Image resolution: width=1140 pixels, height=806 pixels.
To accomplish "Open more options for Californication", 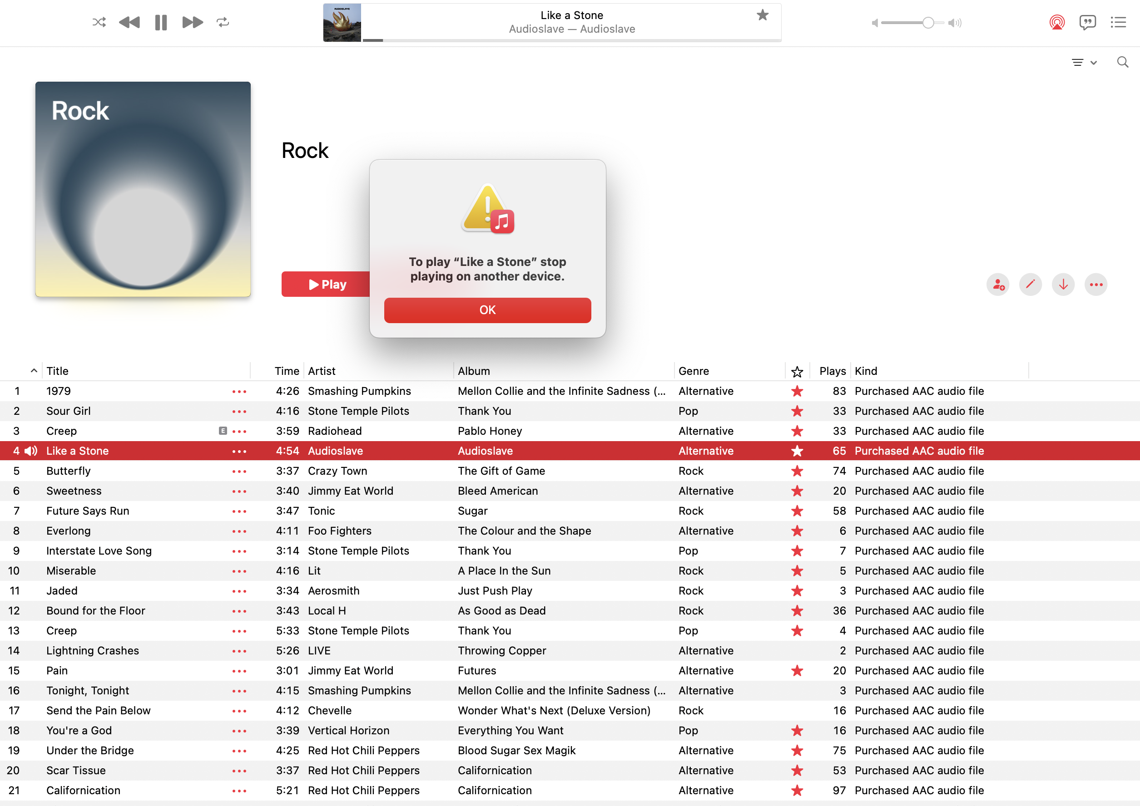I will click(239, 791).
